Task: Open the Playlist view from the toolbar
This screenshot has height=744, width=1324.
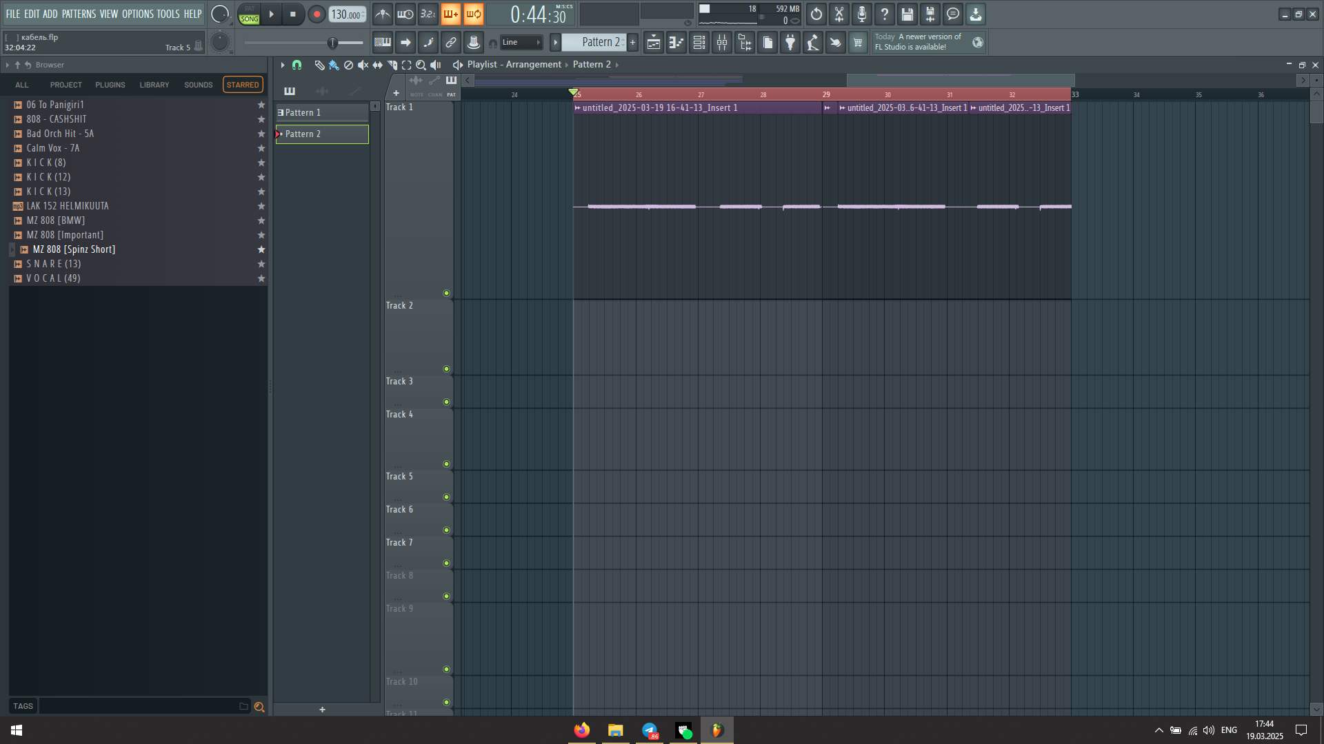Action: [x=654, y=43]
